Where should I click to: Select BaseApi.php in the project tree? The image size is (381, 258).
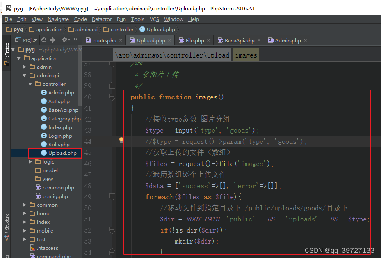[x=60, y=110]
